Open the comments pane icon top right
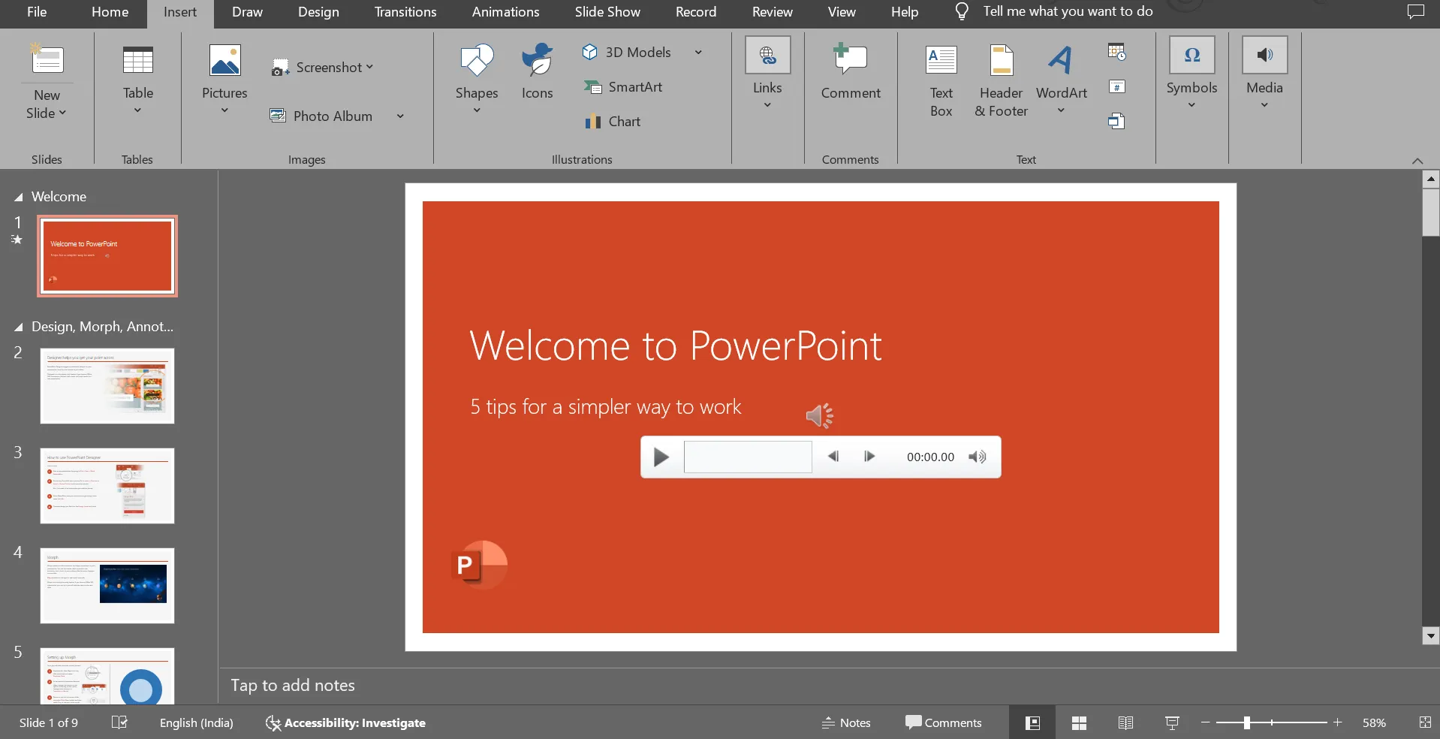1440x739 pixels. [x=1415, y=12]
